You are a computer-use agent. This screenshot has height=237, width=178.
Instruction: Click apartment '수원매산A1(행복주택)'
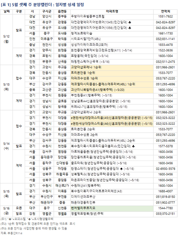pos(86,186)
